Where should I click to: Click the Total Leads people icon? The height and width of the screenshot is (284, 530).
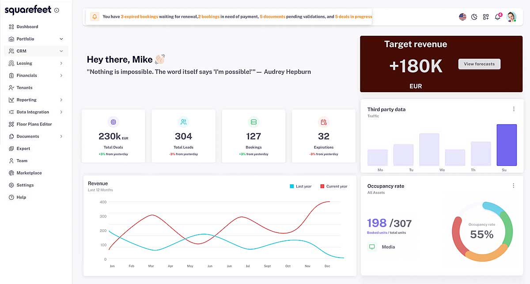(x=183, y=122)
